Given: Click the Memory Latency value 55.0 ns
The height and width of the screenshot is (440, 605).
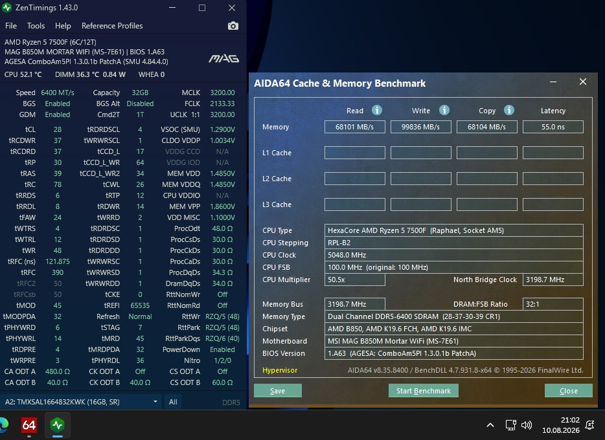Looking at the screenshot, I should (x=553, y=127).
